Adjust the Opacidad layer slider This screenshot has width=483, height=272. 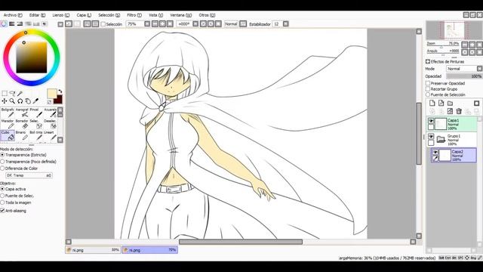[x=464, y=76]
